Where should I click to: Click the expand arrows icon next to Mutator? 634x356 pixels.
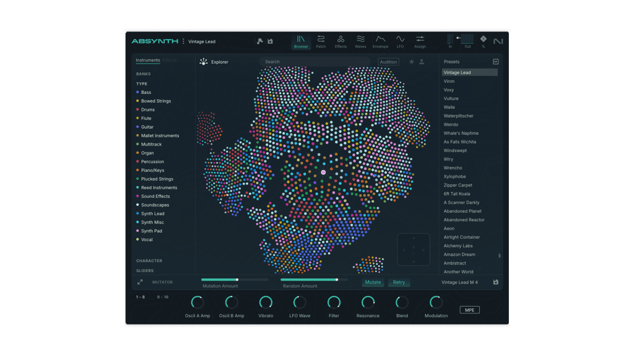tap(140, 282)
